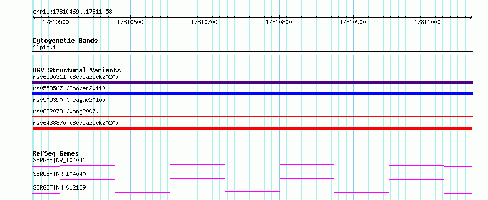Click the magenta intron line of SERGEF|NR_104040
The image size is (488, 200).
click(x=252, y=179)
